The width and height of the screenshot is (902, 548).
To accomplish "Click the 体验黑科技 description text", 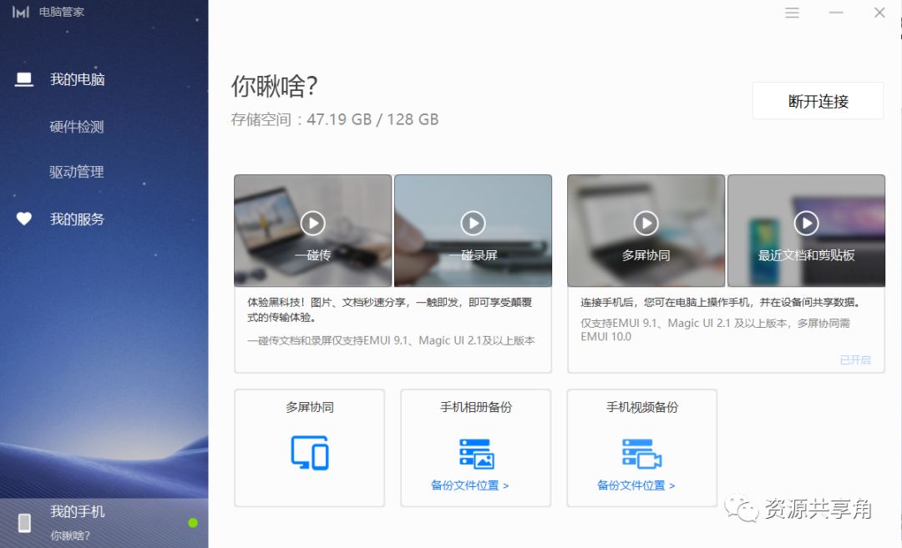I will coord(389,309).
